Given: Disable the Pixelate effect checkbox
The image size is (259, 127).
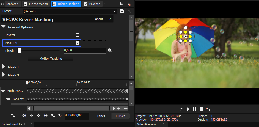Looking at the screenshot, I should [x=86, y=4].
